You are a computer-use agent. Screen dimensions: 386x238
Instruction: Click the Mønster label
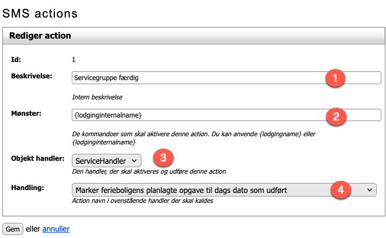tap(26, 113)
